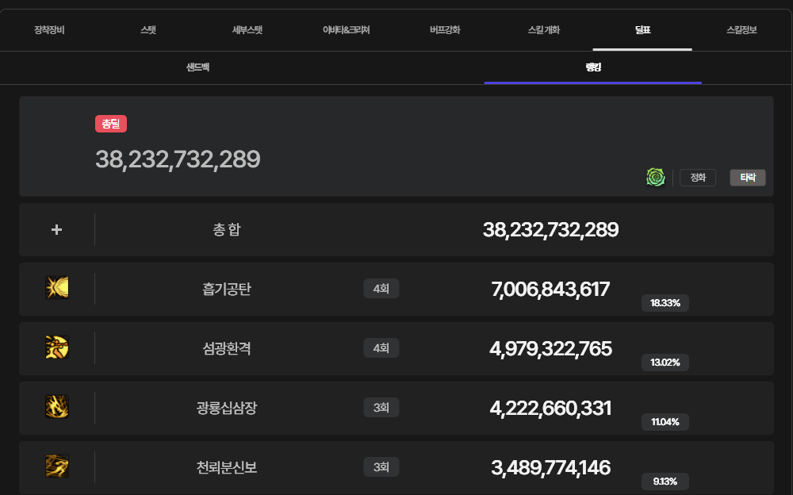Image resolution: width=793 pixels, height=495 pixels.
Task: Click the red 총딜 label badge
Action: [x=111, y=124]
